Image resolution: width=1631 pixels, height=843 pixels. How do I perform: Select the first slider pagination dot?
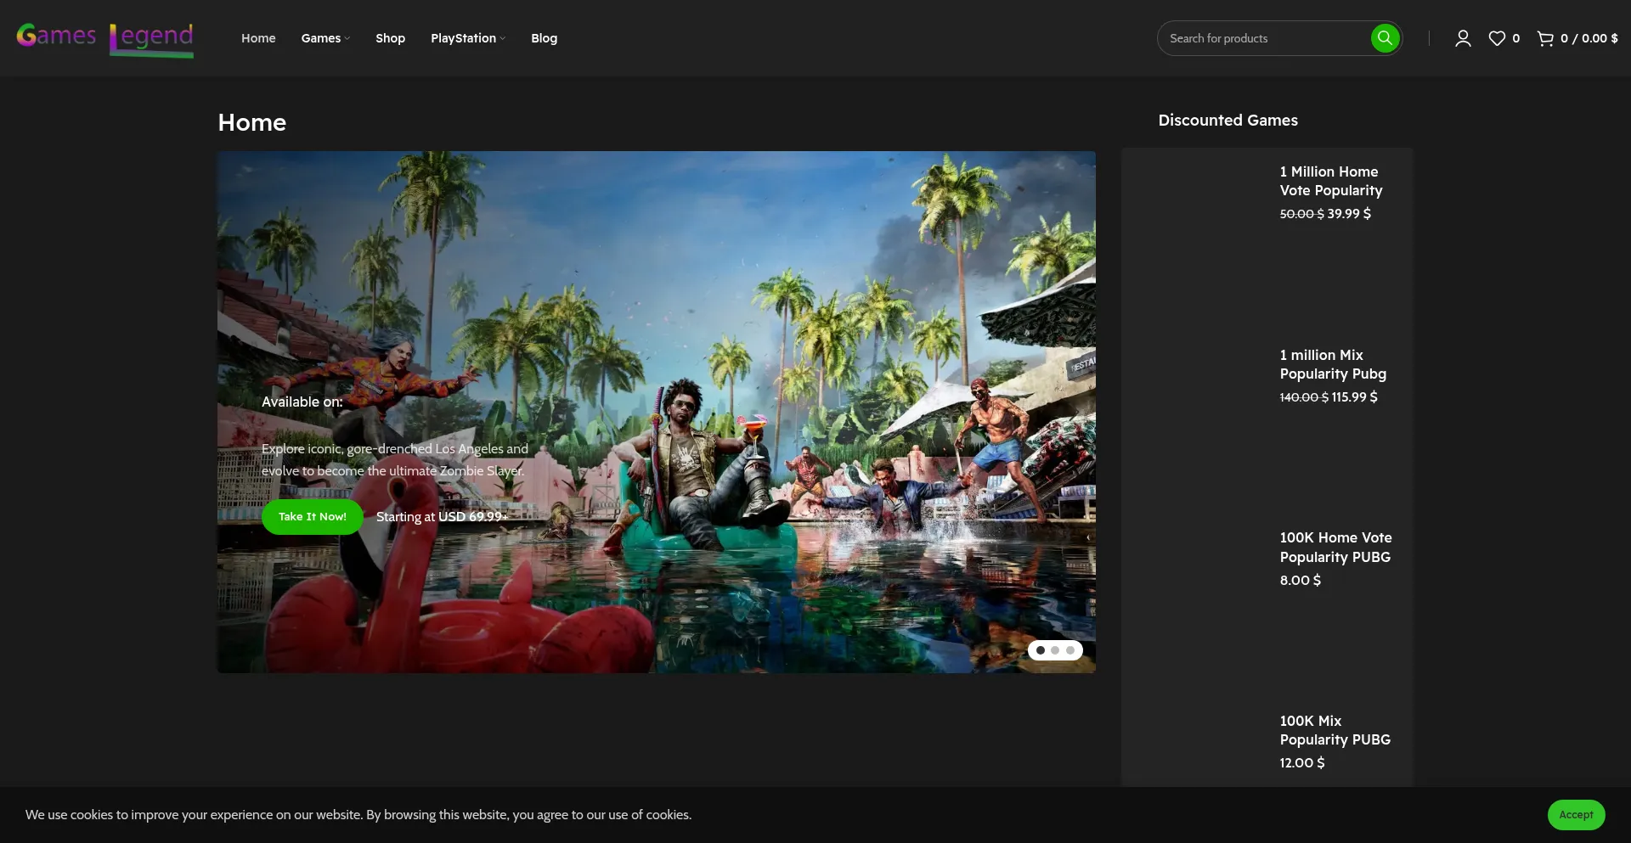[1041, 650]
